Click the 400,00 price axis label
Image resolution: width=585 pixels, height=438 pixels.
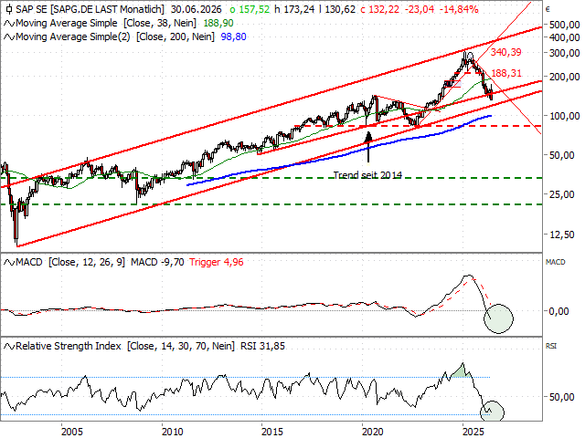pyautogui.click(x=565, y=37)
